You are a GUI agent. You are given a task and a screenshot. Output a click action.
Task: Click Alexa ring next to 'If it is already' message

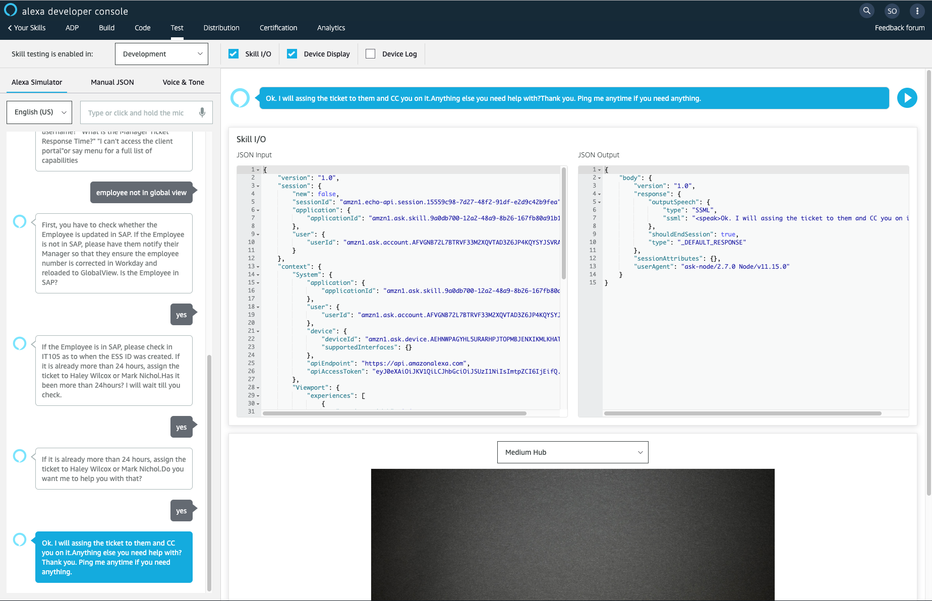[x=20, y=456]
